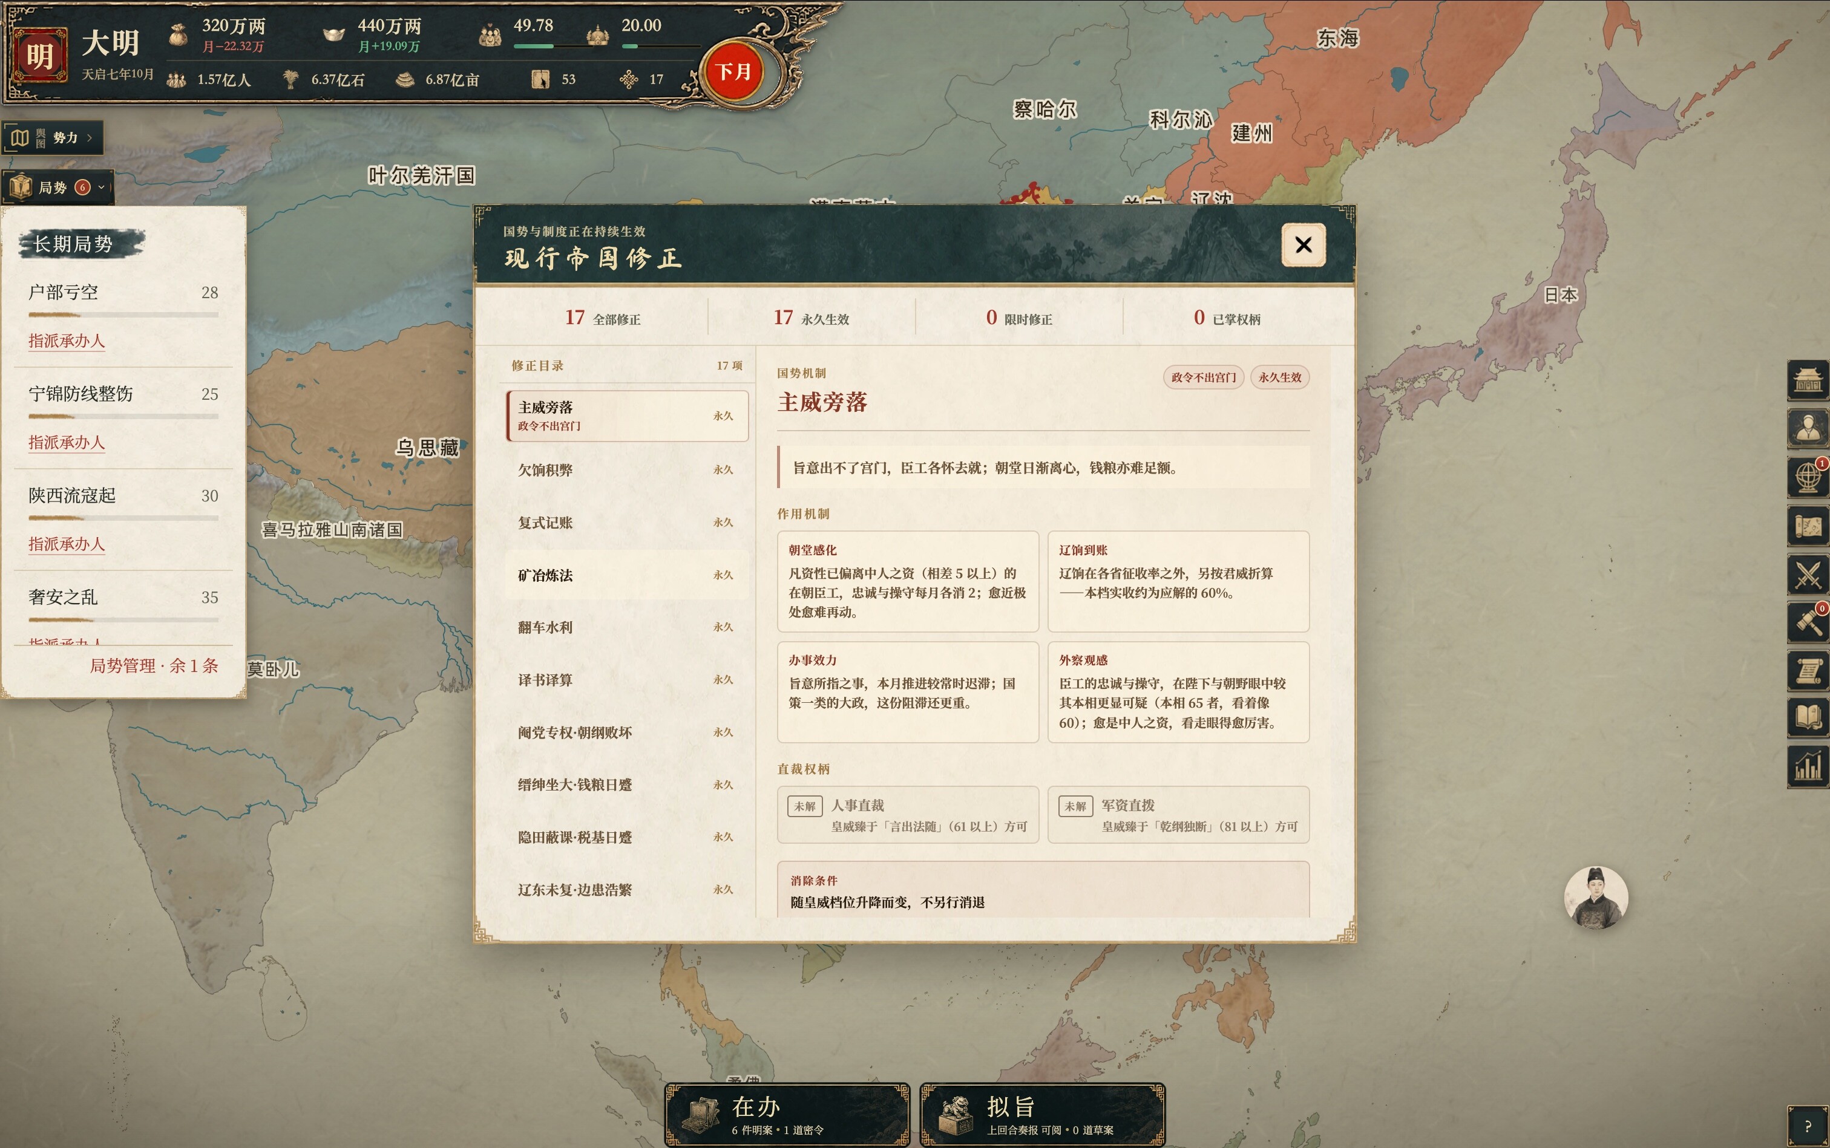Open the 拟旨 draft edict button
This screenshot has width=1830, height=1148.
1042,1115
